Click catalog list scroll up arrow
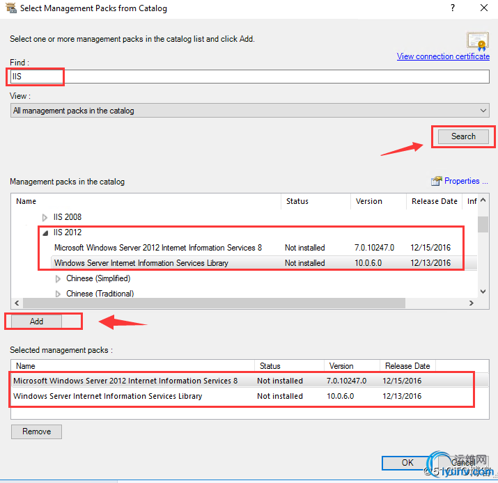The width and height of the screenshot is (498, 483). coord(483,200)
